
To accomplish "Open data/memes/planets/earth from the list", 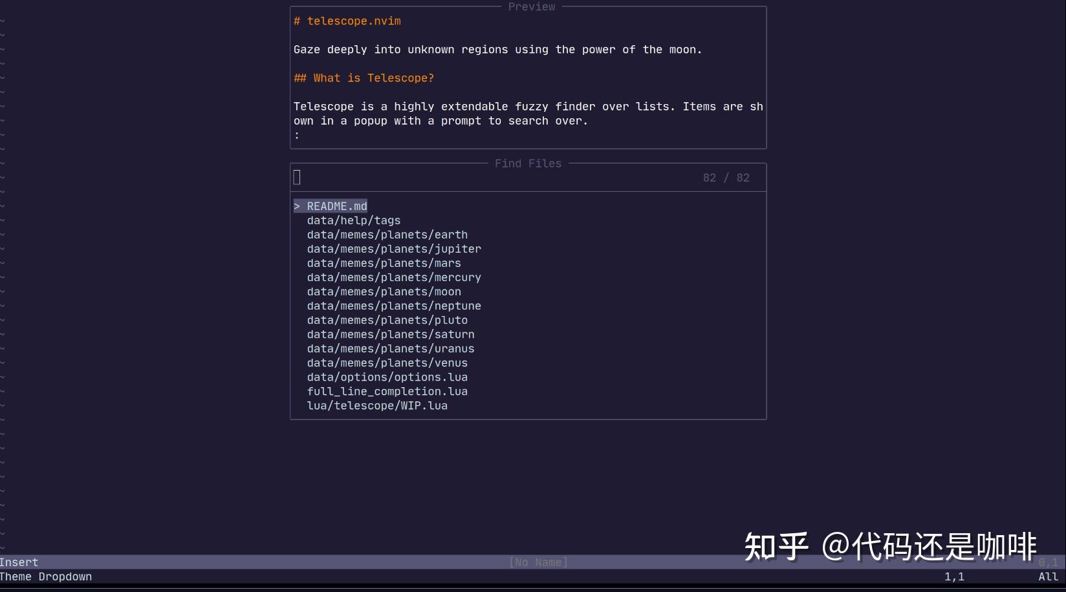I will (387, 235).
